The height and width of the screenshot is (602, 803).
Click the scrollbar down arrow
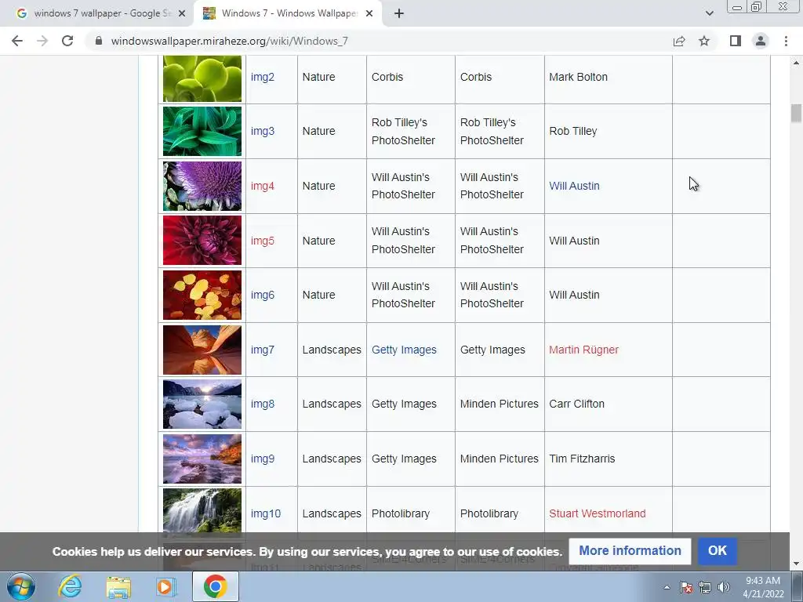click(796, 564)
